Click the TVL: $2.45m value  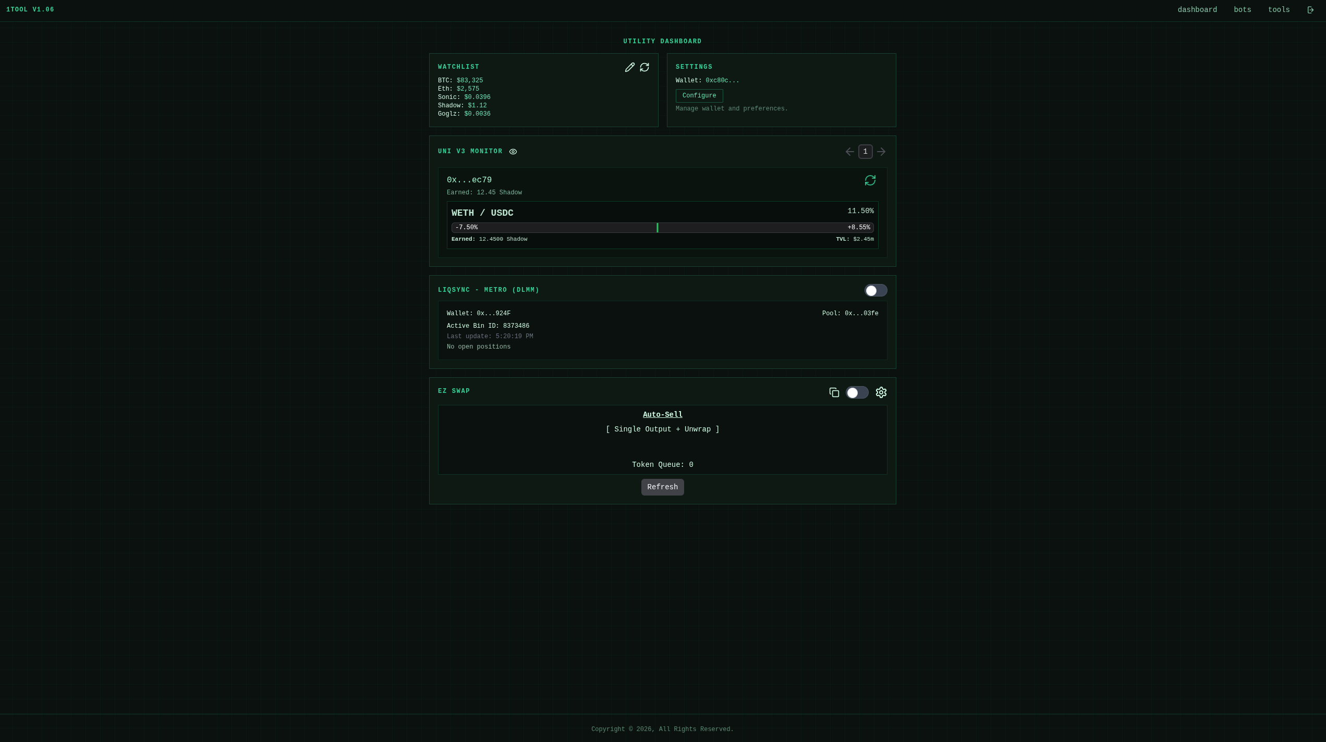pyautogui.click(x=855, y=239)
